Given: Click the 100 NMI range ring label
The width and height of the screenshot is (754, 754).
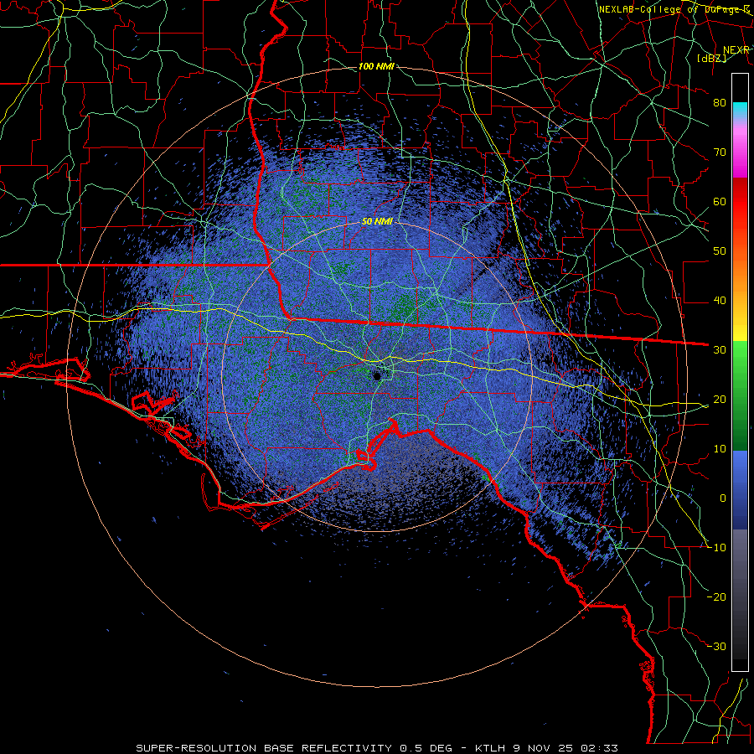Looking at the screenshot, I should (x=376, y=66).
